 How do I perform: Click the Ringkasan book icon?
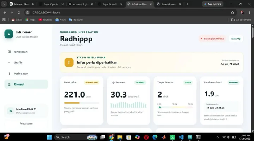pos(10,52)
